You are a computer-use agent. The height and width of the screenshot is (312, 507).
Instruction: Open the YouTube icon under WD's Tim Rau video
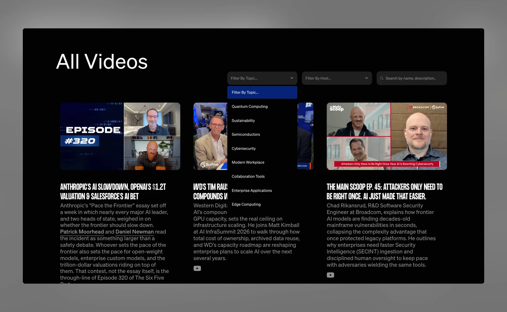197,268
